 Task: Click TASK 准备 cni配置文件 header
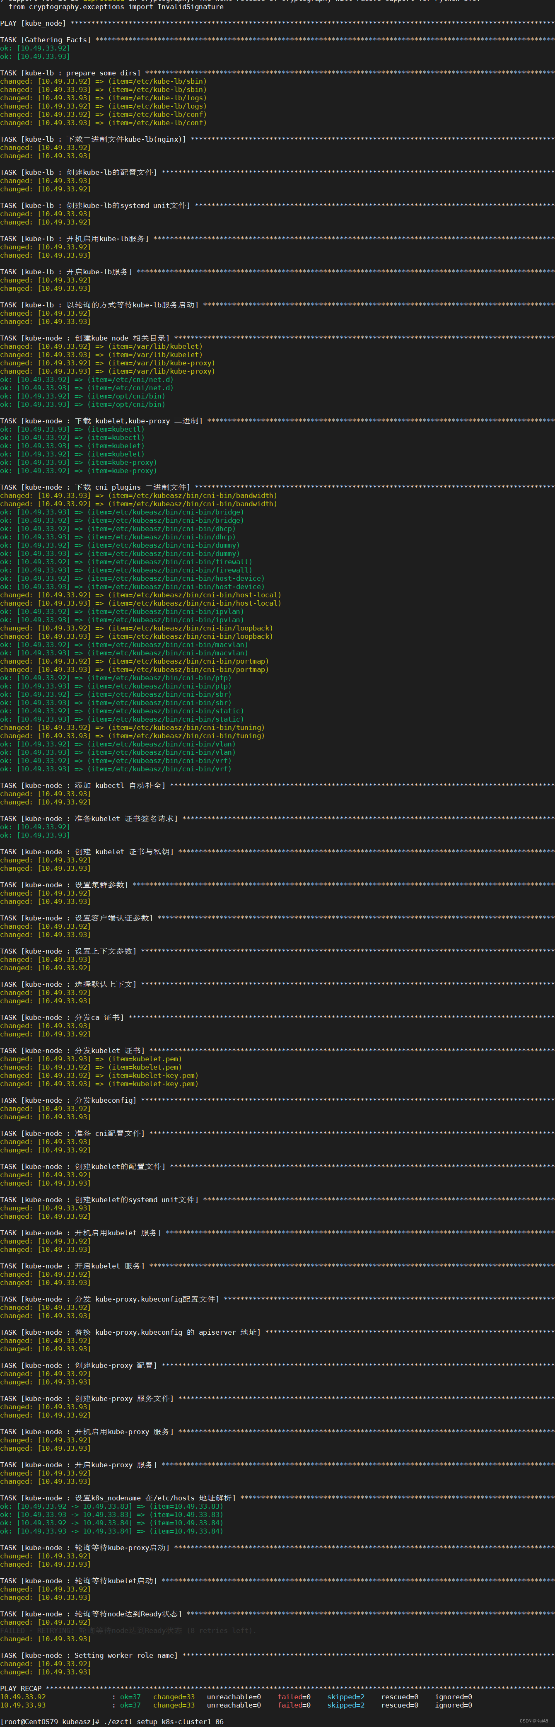pos(277,1134)
